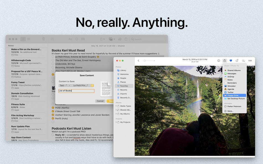Open lock note dropdown in Notes
This screenshot has width=263, height=164.
(x=102, y=39)
